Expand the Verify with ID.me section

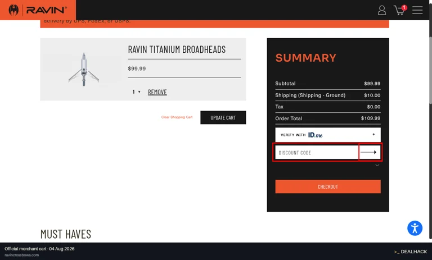coord(328,135)
